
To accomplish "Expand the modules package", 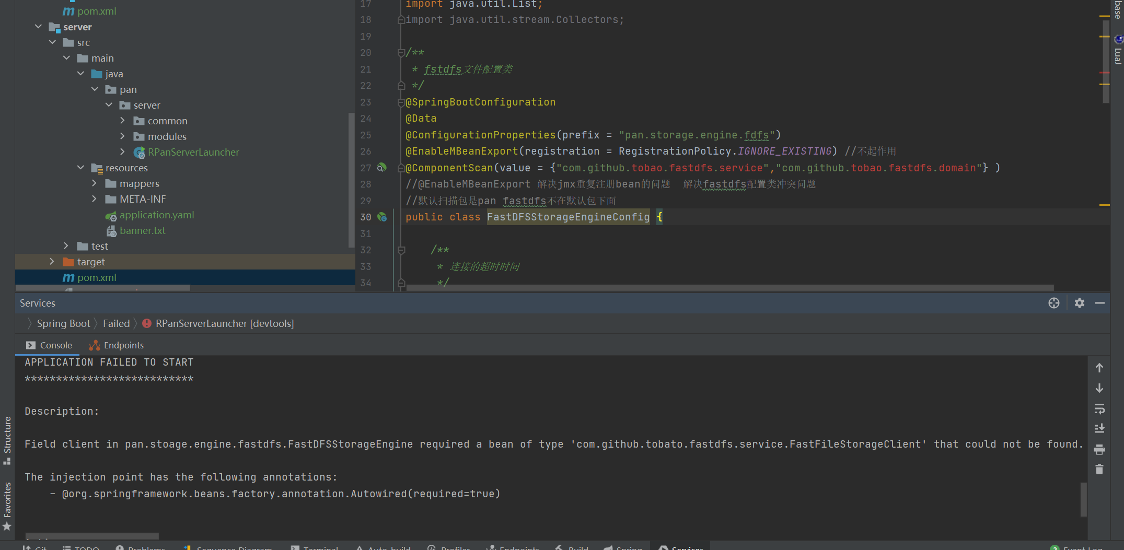I will 122,136.
